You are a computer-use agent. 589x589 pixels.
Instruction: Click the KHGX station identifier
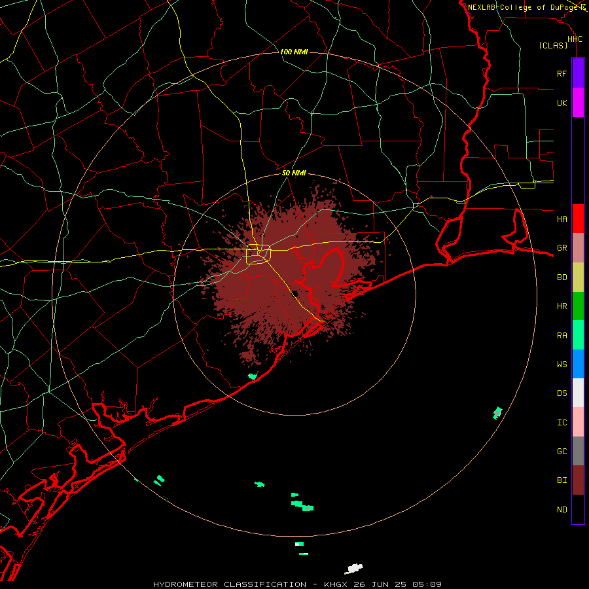[x=336, y=584]
